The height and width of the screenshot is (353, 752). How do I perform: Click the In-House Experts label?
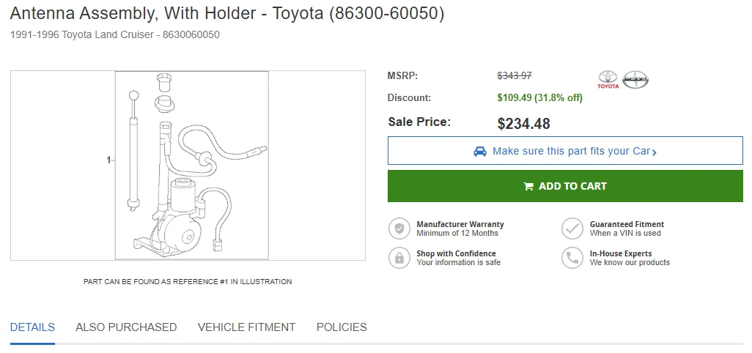621,253
